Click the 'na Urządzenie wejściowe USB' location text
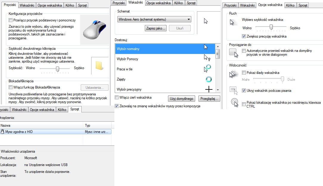Viewport: 323px width, 186px height. point(46,165)
